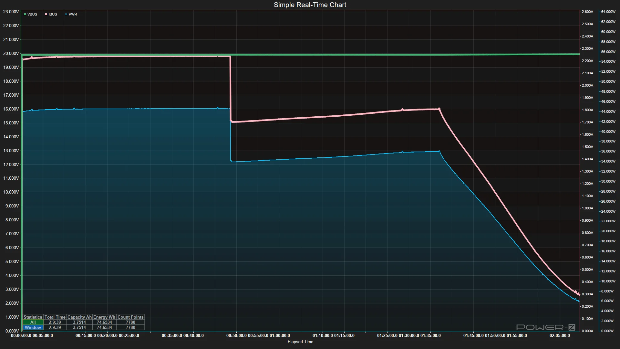Click the 0.000W label on power axis
Image resolution: width=620 pixels, height=349 pixels.
click(607, 331)
